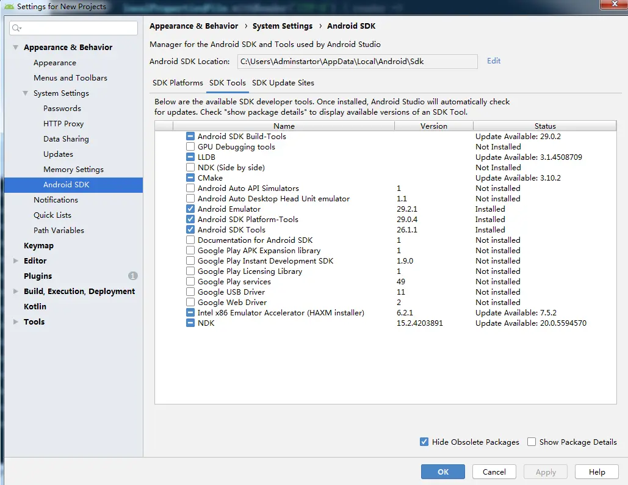
Task: Toggle the last NDK row checkbox
Action: pyautogui.click(x=190, y=323)
